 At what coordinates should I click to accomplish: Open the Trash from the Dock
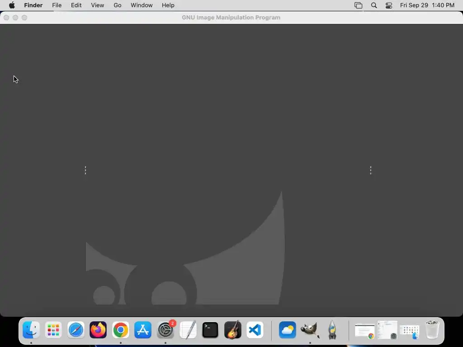[432, 330]
